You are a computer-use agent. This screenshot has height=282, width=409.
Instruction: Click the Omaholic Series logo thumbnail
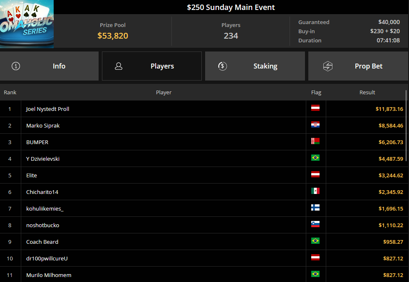pos(27,24)
